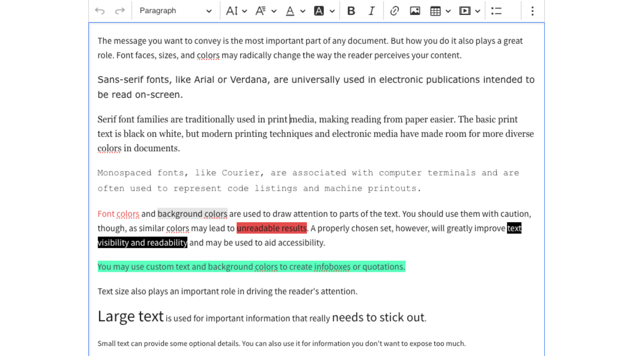633x356 pixels.
Task: Expand the Table insert options
Action: pyautogui.click(x=446, y=11)
